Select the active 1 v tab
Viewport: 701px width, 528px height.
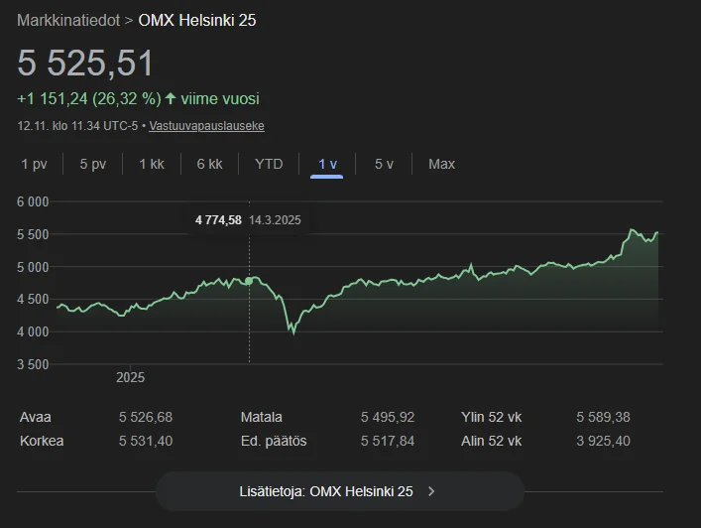[x=327, y=164]
